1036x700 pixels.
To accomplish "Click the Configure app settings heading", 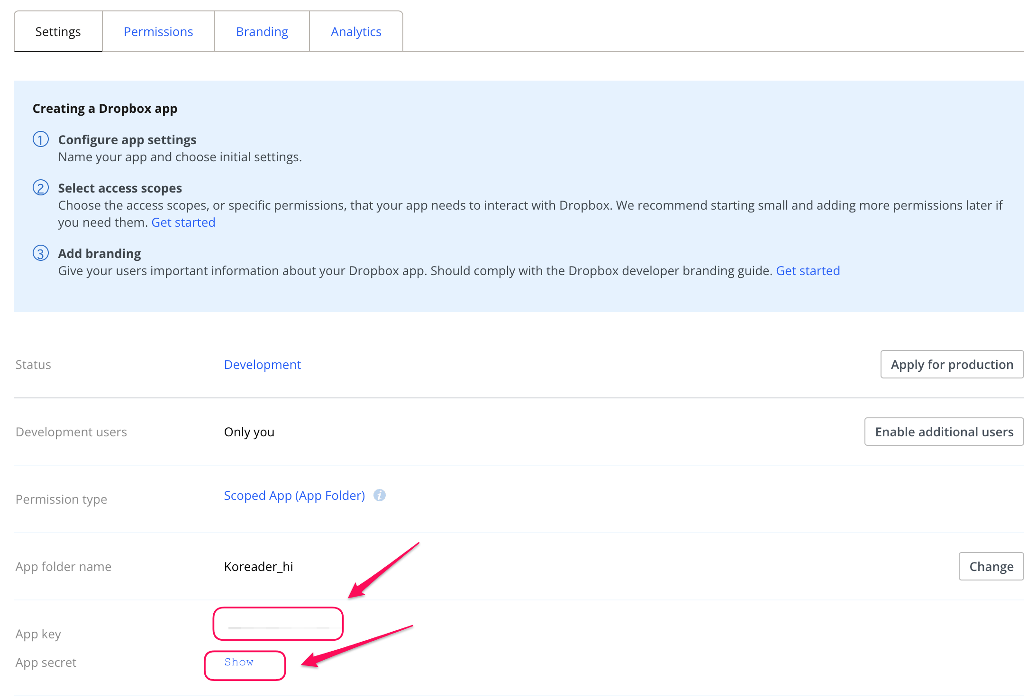I will pyautogui.click(x=127, y=139).
